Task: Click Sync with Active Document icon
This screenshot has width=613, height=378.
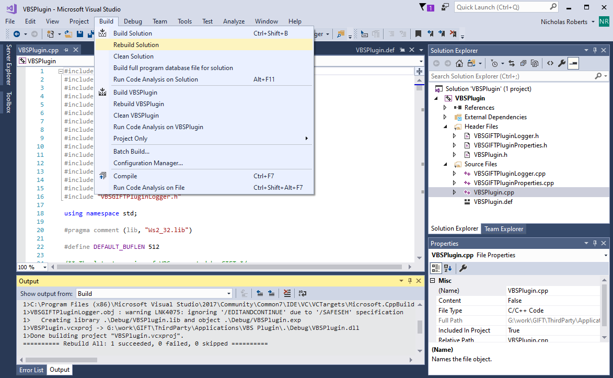Action: (x=511, y=63)
